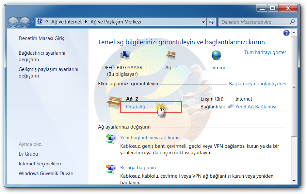Click the Control Panel address bar icon
Image resolution: width=307 pixels, height=194 pixels.
point(40,22)
